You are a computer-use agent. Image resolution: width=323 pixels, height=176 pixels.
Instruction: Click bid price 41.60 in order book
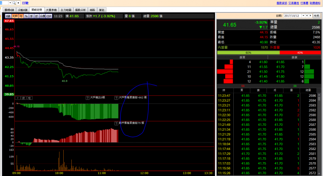point(263,62)
